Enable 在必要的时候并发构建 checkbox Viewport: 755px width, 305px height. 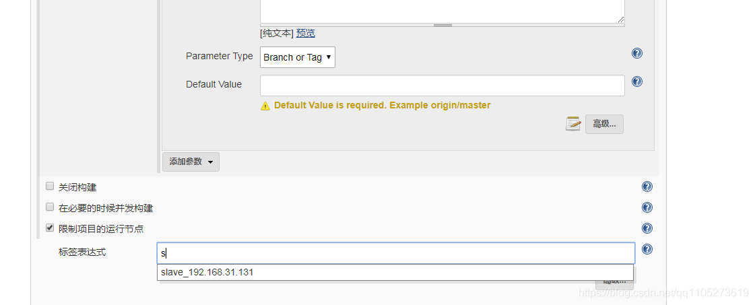[x=50, y=207]
